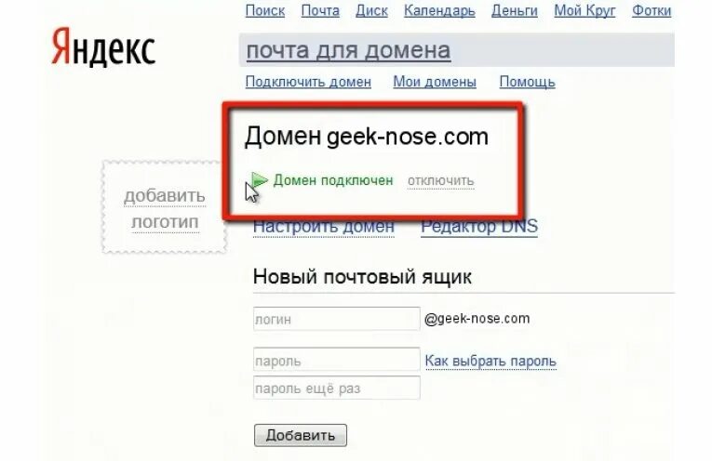Screen dimensions: 712x461
Task: Open Календарь in top navigation
Action: [x=439, y=10]
